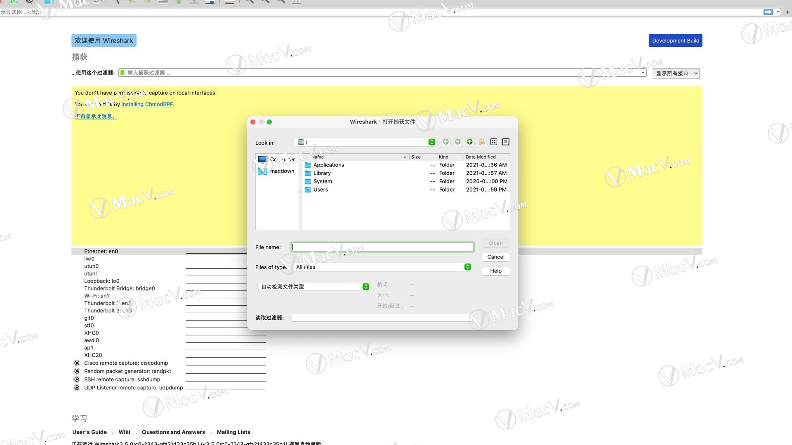This screenshot has height=445, width=792.
Task: Click the Help button in dialog
Action: (495, 271)
